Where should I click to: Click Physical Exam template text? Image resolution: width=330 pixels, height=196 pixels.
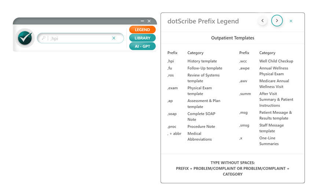(x=199, y=91)
